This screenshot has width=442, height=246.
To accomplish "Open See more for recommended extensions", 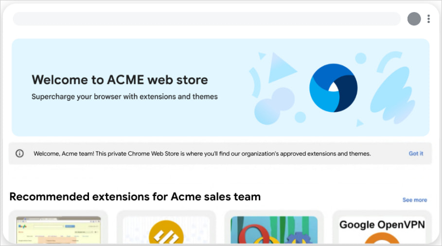I will [x=415, y=200].
